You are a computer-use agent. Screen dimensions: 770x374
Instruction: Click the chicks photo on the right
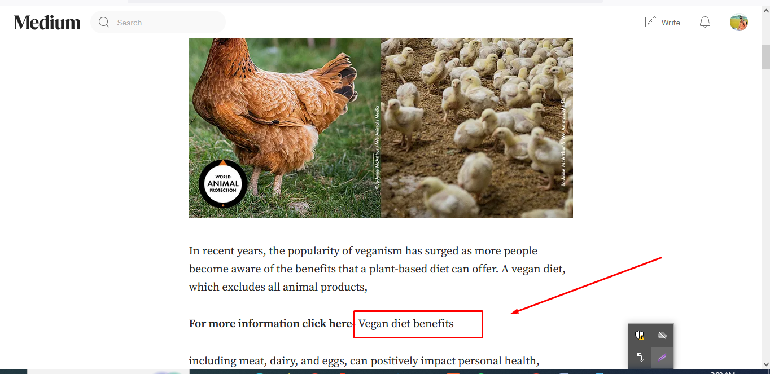click(477, 128)
